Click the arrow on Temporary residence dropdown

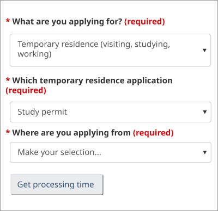(204, 50)
